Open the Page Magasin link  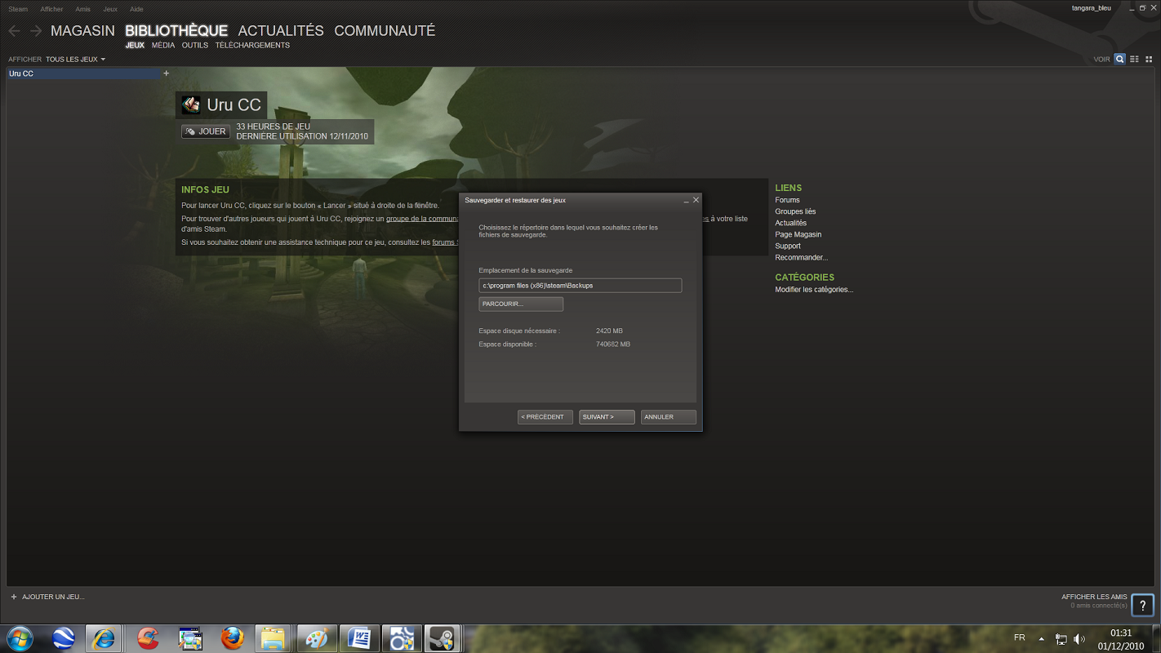coord(798,234)
